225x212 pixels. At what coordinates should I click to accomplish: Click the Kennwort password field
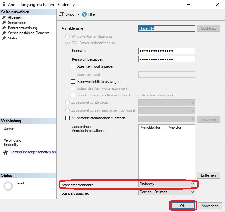(x=167, y=51)
